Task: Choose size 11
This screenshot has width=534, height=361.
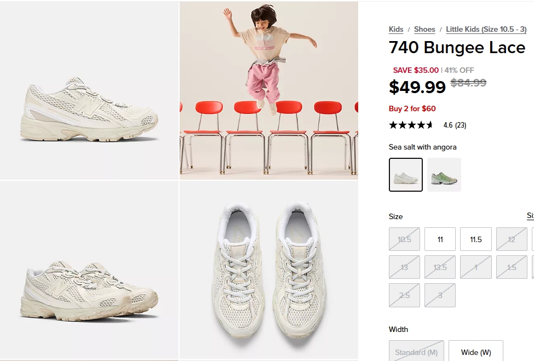Action: point(440,239)
